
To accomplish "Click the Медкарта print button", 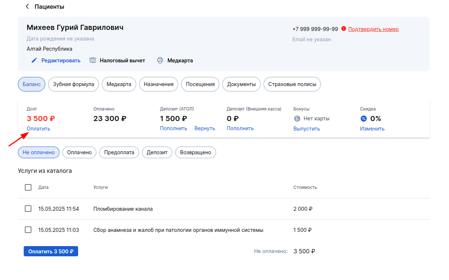I will coord(175,61).
